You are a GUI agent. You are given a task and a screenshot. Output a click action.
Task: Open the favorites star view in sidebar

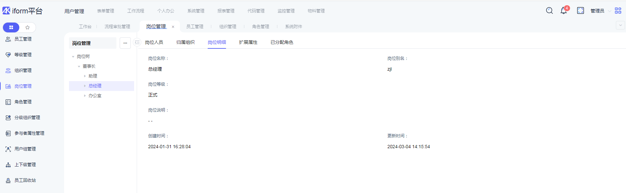(27, 27)
